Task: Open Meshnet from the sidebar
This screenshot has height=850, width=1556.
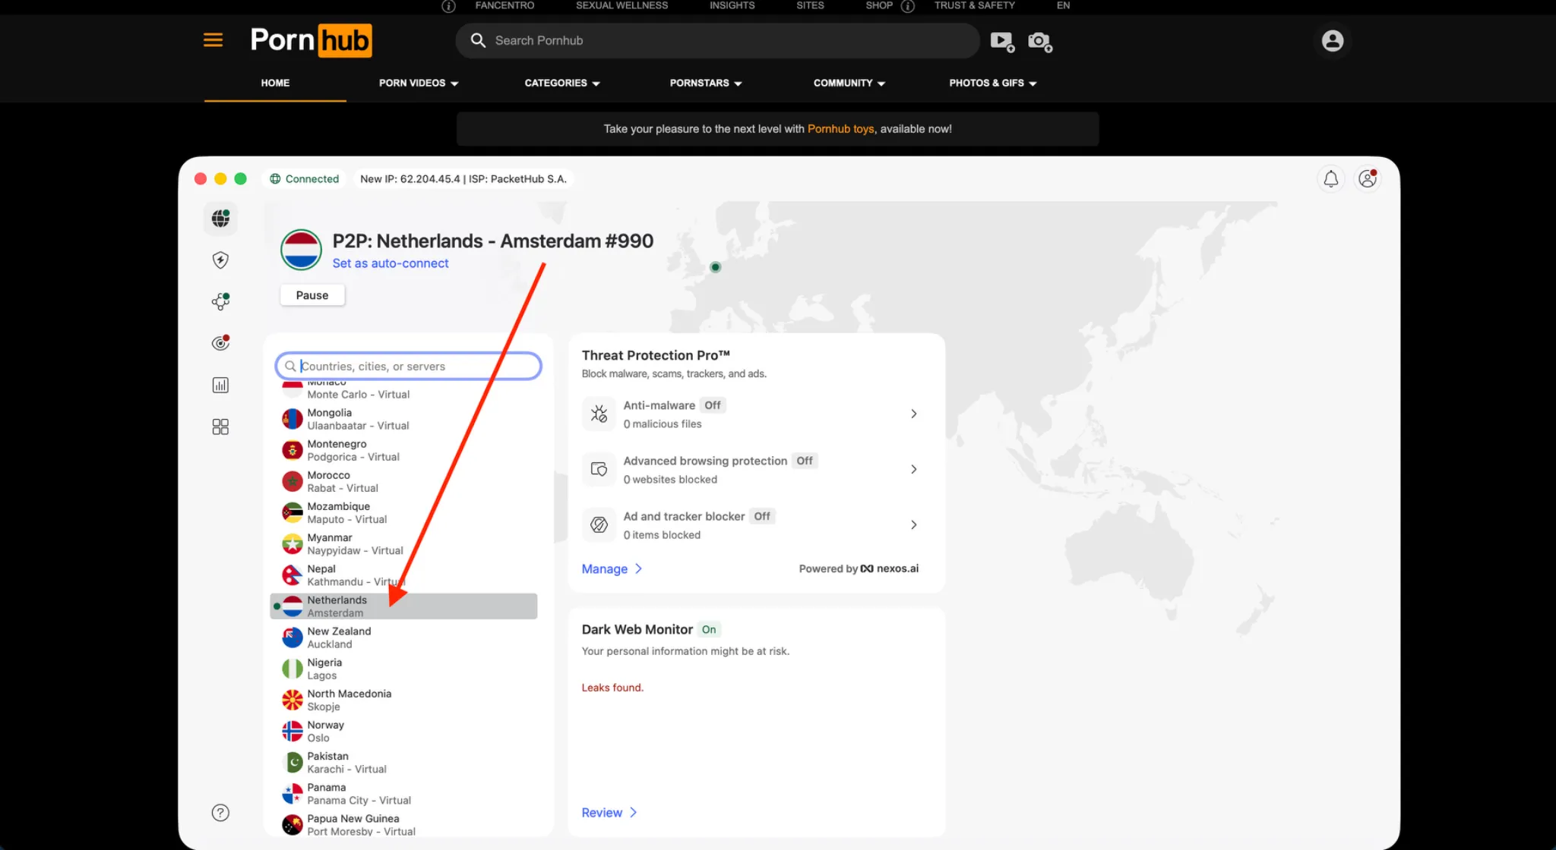Action: (220, 301)
